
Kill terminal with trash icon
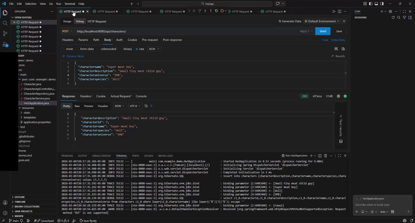(x=326, y=156)
